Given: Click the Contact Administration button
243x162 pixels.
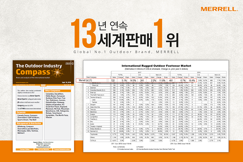Looking at the screenshot, I should coord(62,149).
